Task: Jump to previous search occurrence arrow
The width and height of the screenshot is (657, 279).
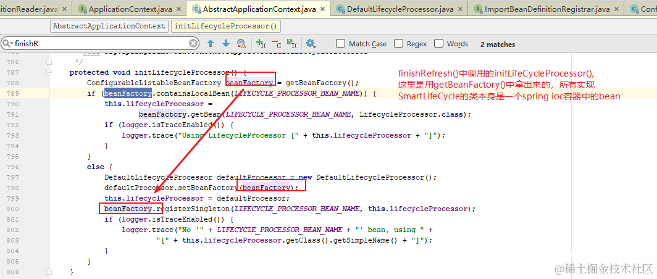Action: click(x=211, y=43)
